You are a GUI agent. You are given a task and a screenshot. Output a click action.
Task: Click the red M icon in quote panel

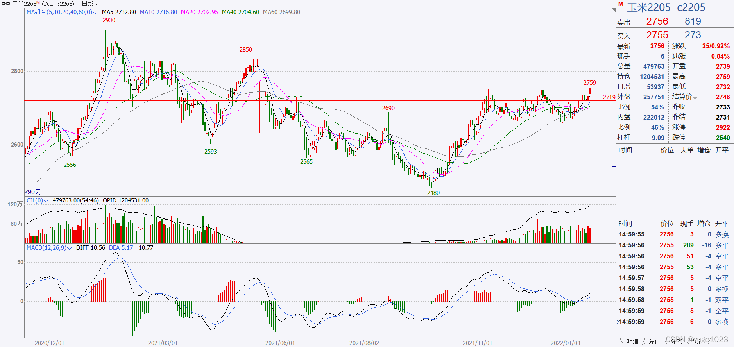click(x=621, y=4)
